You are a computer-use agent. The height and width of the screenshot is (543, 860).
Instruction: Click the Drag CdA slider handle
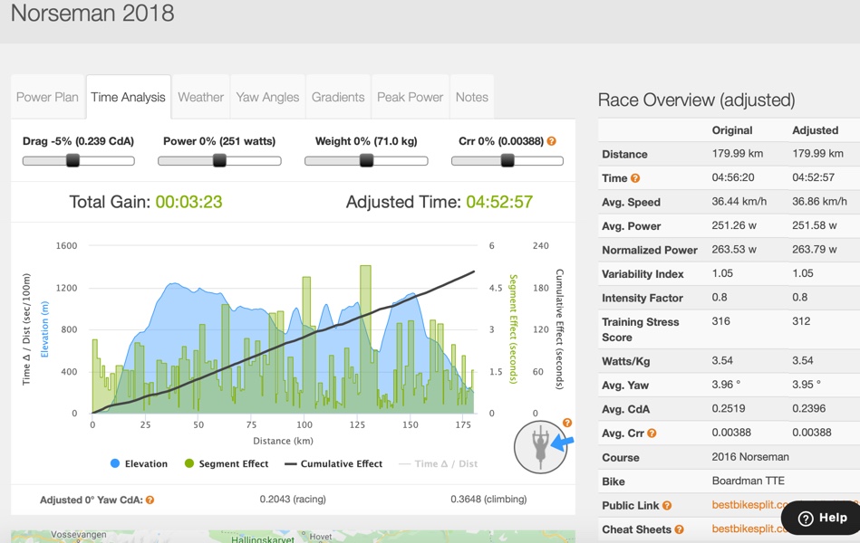pyautogui.click(x=73, y=161)
